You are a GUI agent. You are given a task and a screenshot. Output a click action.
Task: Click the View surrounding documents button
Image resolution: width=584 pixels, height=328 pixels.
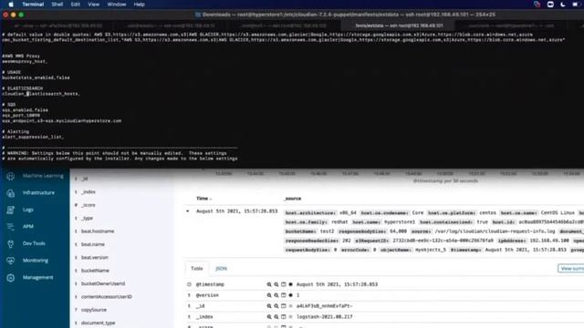pyautogui.click(x=571, y=269)
